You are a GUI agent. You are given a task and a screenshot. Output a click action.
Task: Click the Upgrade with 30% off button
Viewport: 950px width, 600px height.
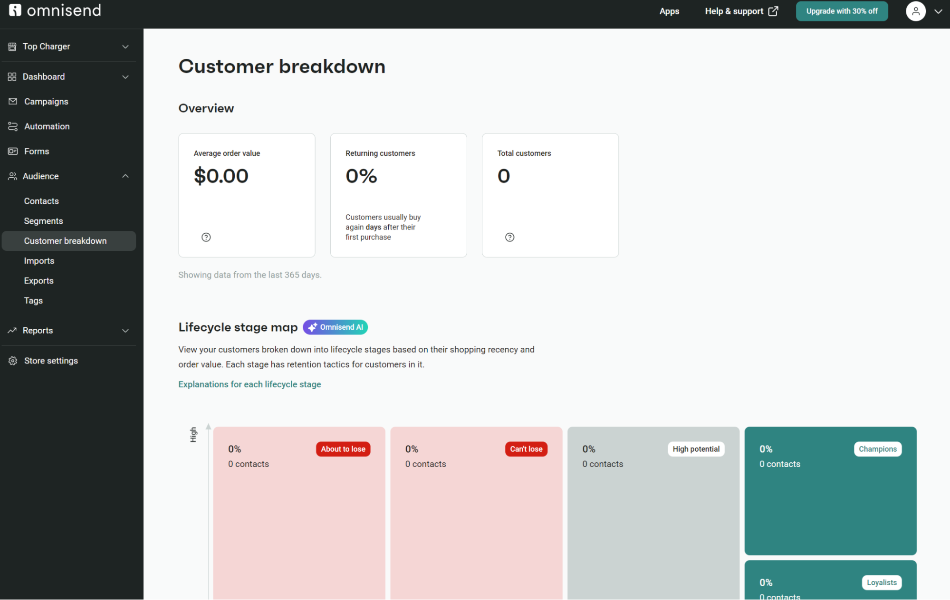point(842,11)
